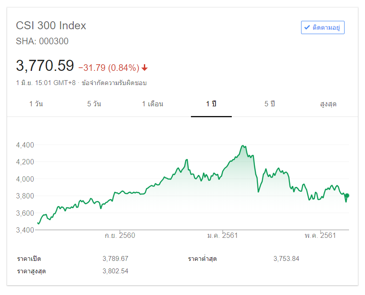Switch to the "สูงสุด" max range tab
Screen dimensions: 365x295
pyautogui.click(x=328, y=104)
